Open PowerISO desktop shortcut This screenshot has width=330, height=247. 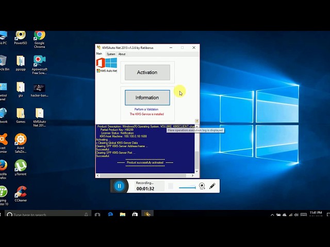coord(21,38)
